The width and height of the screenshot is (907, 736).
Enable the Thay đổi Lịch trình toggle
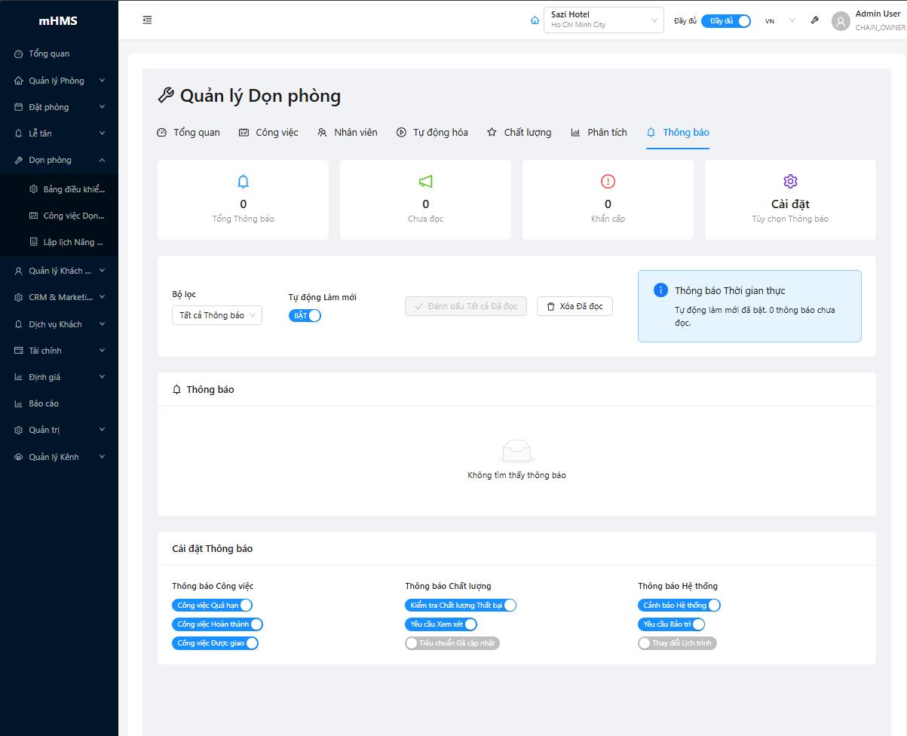pyautogui.click(x=677, y=643)
